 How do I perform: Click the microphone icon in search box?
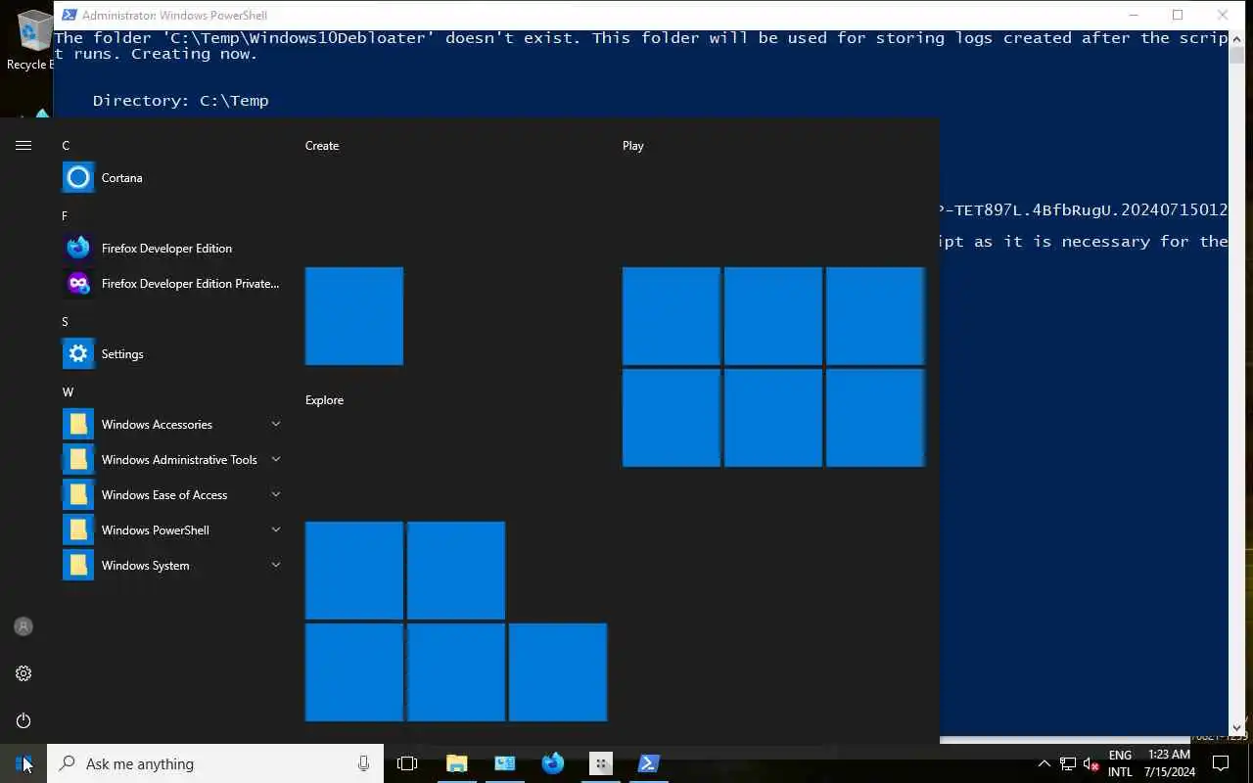tap(364, 763)
